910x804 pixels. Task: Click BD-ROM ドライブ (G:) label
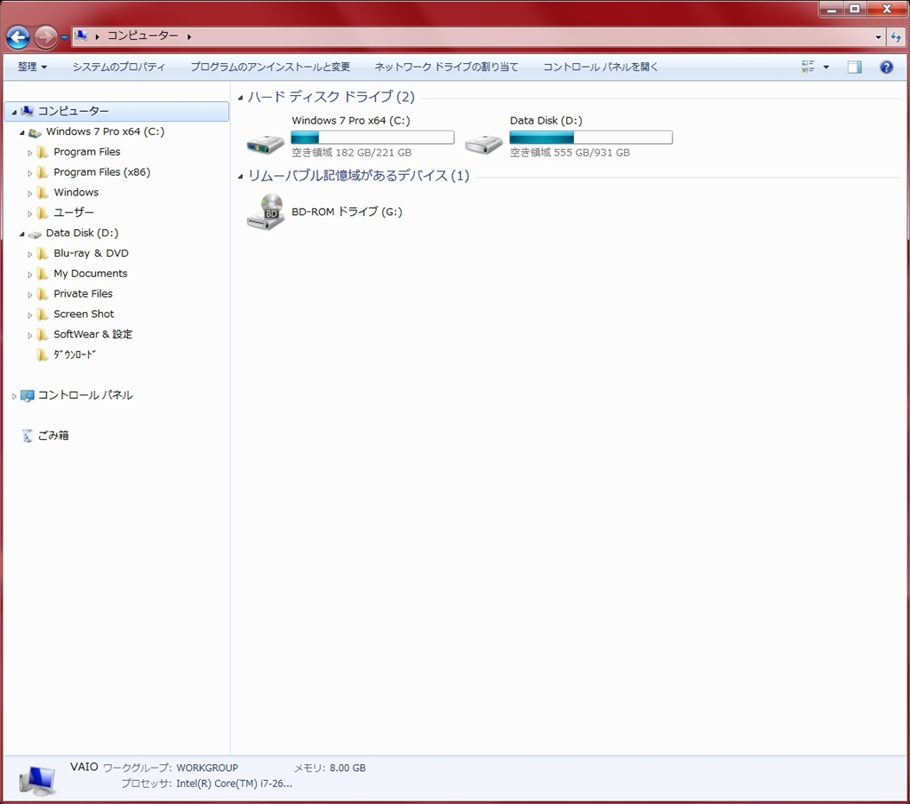(347, 211)
